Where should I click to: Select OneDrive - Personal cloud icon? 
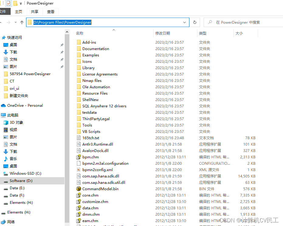click(x=3, y=106)
